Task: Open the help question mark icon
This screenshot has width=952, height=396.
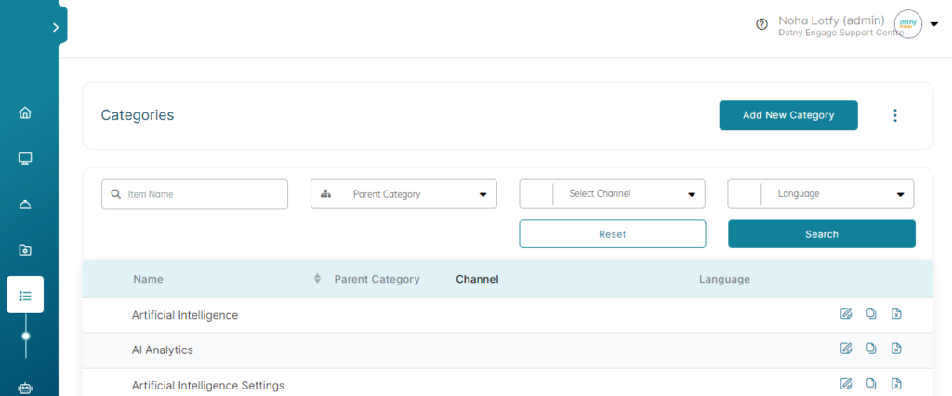Action: (761, 24)
